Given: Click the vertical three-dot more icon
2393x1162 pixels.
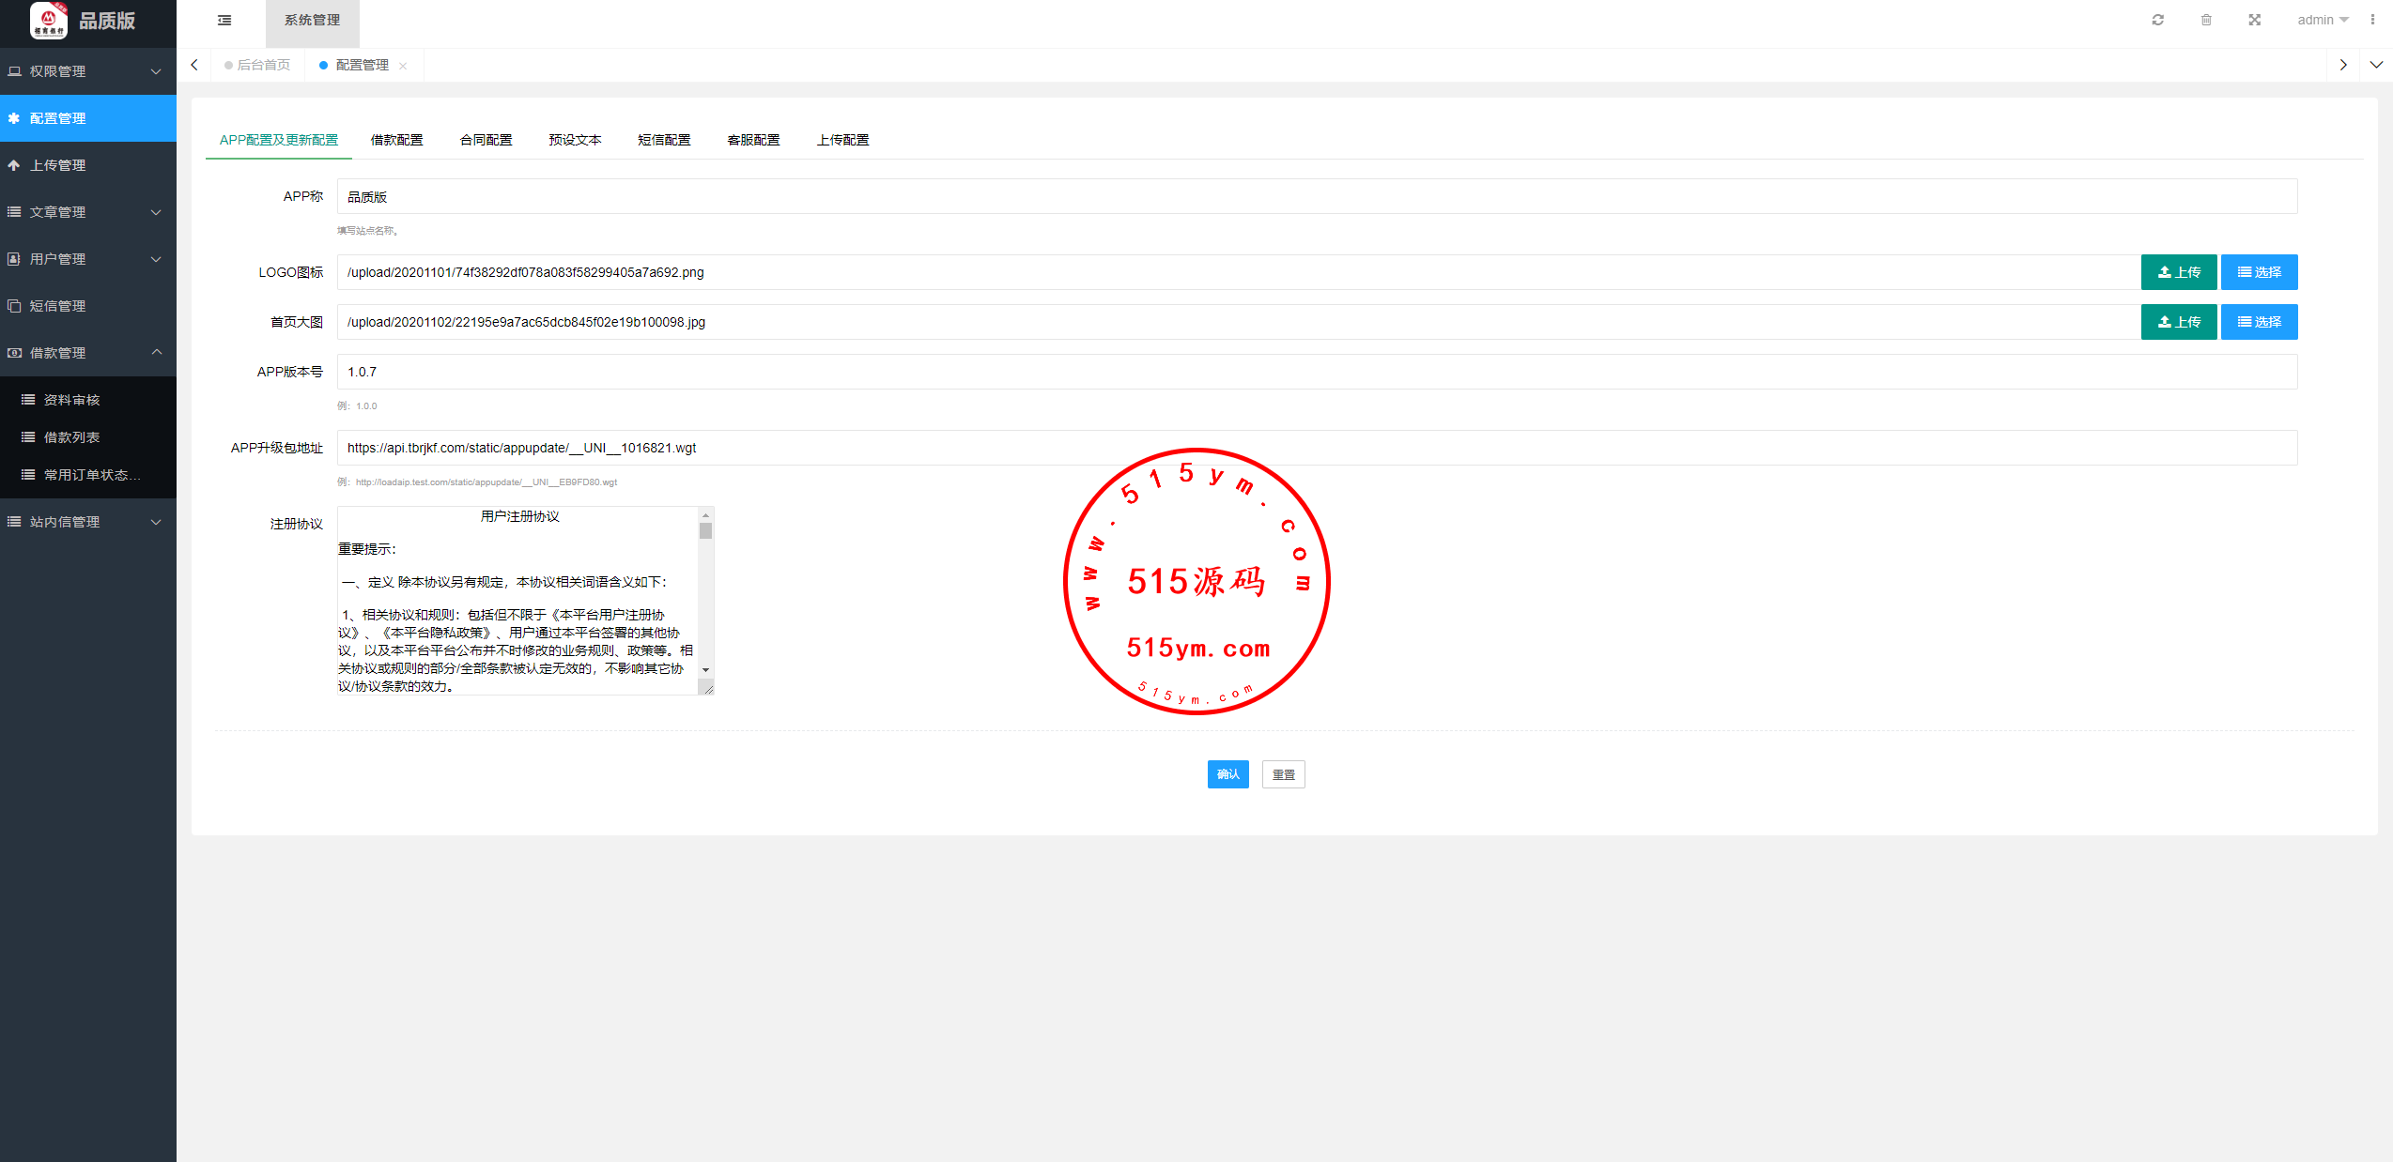Looking at the screenshot, I should click(2372, 20).
